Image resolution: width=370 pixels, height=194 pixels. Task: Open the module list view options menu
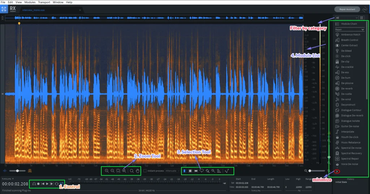(361, 18)
